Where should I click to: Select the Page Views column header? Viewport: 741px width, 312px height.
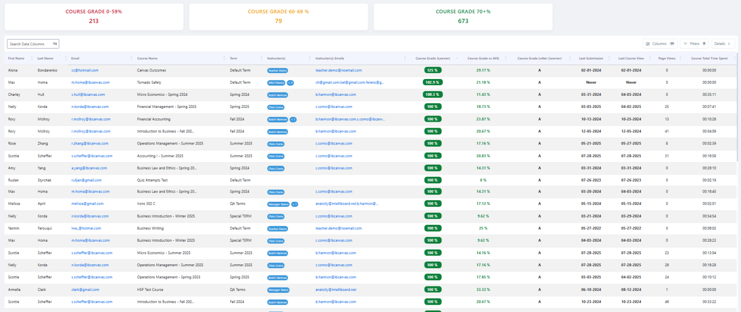[x=667, y=58]
